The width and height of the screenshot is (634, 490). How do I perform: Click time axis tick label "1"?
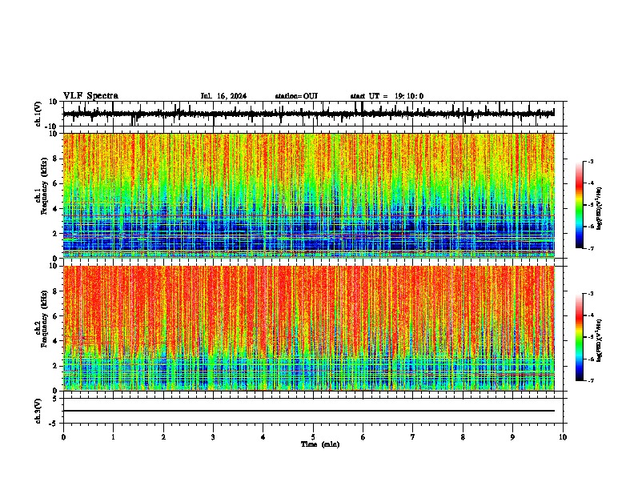[x=113, y=437]
